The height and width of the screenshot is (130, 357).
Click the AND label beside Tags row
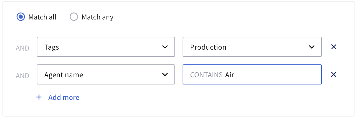pyautogui.click(x=23, y=48)
